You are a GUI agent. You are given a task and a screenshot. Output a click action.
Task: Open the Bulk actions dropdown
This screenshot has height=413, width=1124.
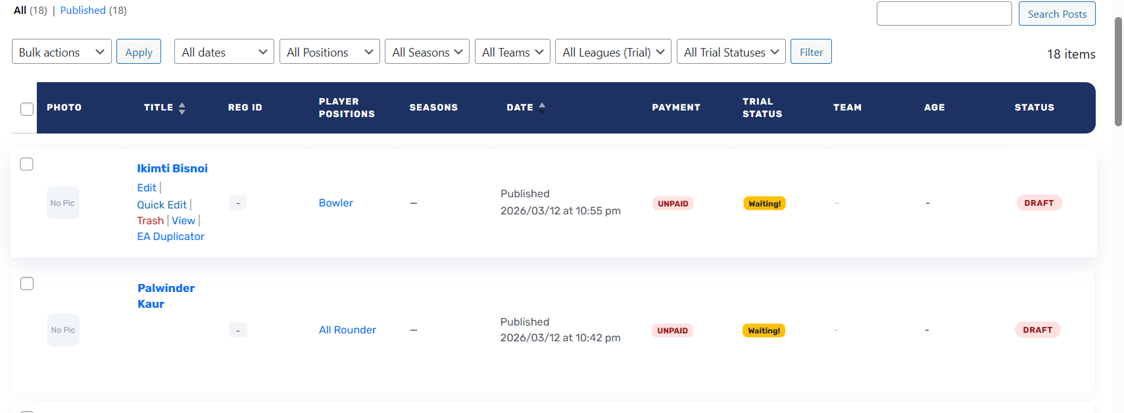[62, 52]
